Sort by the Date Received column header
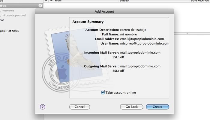Viewport: 210px width, 120px height. [x=200, y=1]
